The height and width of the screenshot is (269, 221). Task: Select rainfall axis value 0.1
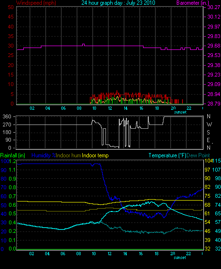(x=12, y=240)
